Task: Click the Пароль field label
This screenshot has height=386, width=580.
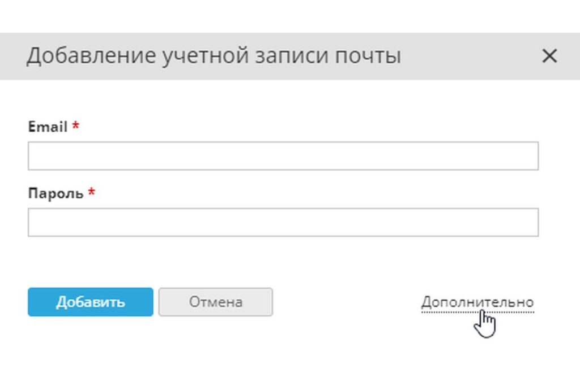Action: pyautogui.click(x=56, y=194)
